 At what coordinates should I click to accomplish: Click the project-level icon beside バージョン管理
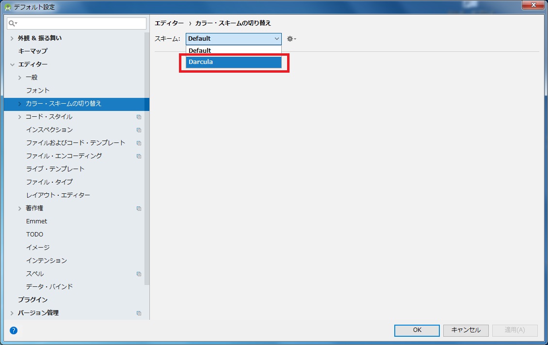pos(139,313)
